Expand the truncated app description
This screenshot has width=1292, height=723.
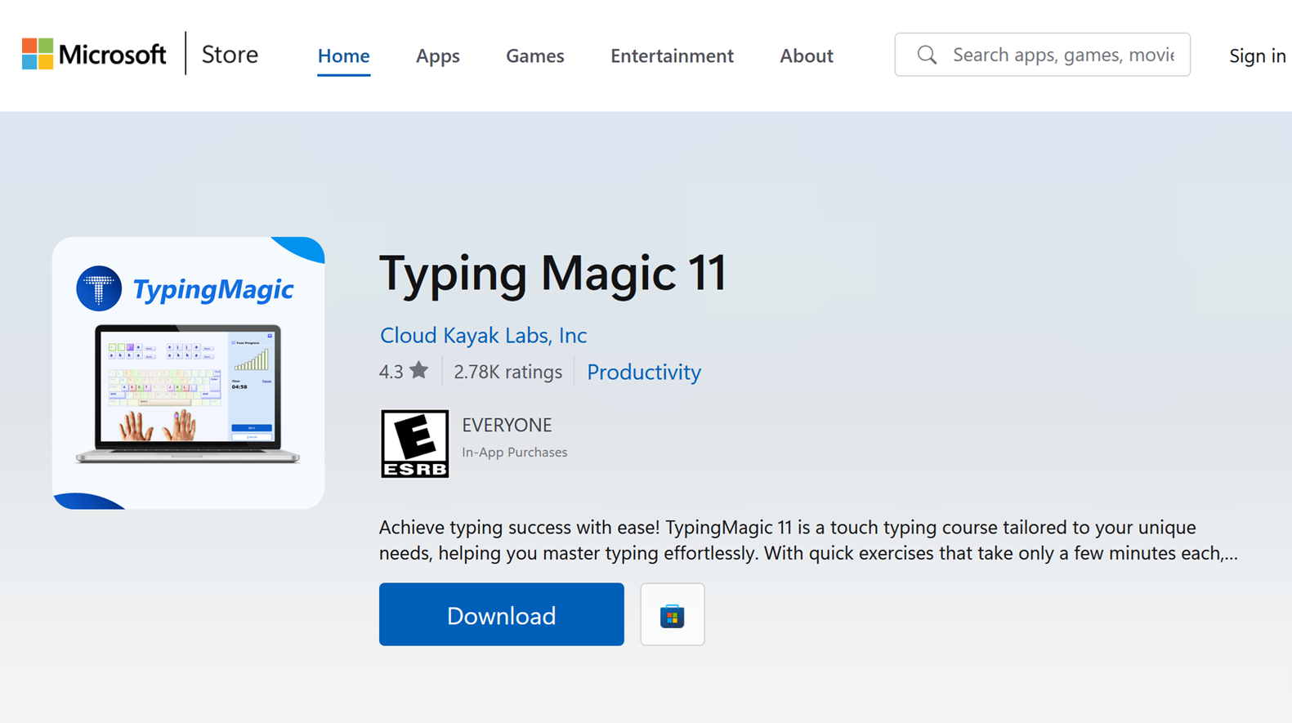tap(809, 540)
